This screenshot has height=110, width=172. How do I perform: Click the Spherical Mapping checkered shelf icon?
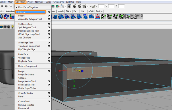click(x=116, y=17)
